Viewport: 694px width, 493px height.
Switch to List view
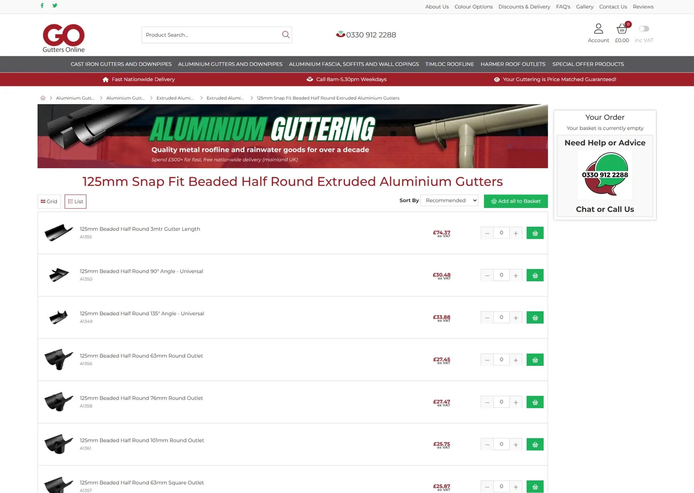click(x=75, y=202)
